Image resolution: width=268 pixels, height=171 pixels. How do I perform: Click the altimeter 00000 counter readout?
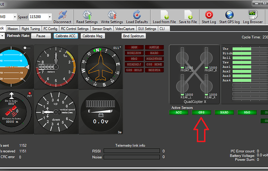pyautogui.click(x=46, y=67)
